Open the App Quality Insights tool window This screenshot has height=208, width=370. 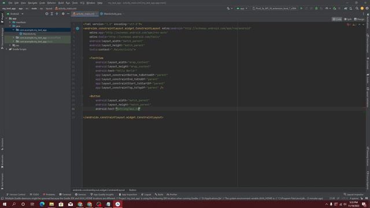tap(102, 195)
